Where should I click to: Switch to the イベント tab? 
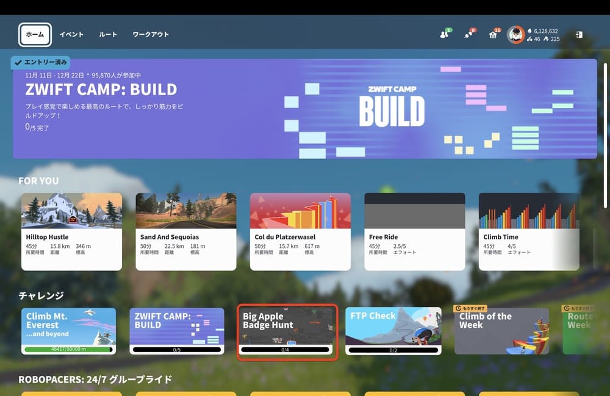pyautogui.click(x=71, y=35)
